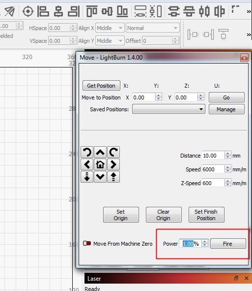Click the dock-right move-together icon
Screen dimensions: 252x291
pyautogui.click(x=208, y=34)
